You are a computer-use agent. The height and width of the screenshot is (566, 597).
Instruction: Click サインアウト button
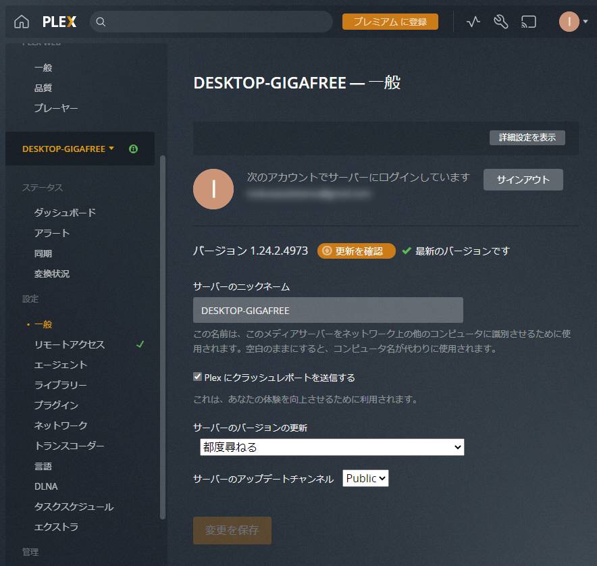coord(523,180)
